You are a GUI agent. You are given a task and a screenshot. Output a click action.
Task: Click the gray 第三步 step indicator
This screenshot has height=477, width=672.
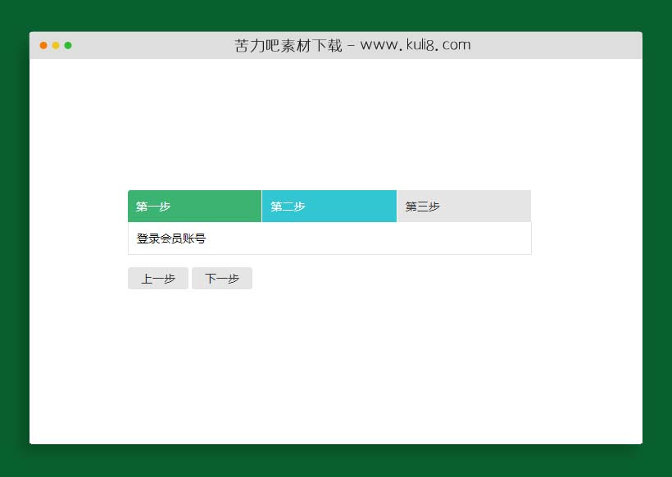(x=463, y=206)
